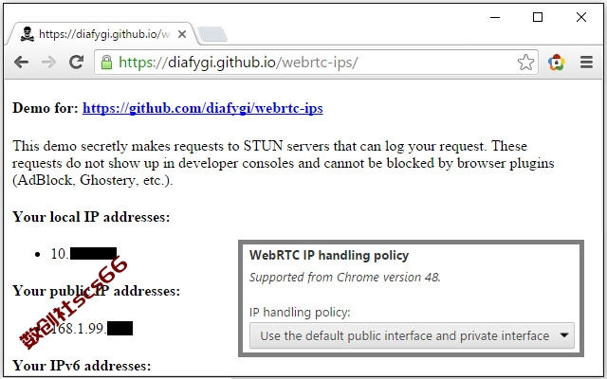The width and height of the screenshot is (607, 379).
Task: Select the diafygi.github.io tab title
Action: pos(104,34)
